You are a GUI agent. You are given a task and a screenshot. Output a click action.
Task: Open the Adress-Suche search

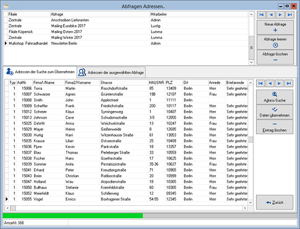pyautogui.click(x=274, y=97)
